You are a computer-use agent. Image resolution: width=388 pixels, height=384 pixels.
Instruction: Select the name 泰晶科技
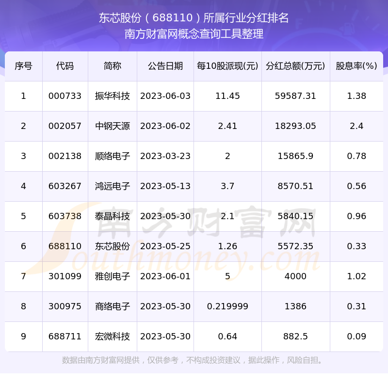click(113, 216)
